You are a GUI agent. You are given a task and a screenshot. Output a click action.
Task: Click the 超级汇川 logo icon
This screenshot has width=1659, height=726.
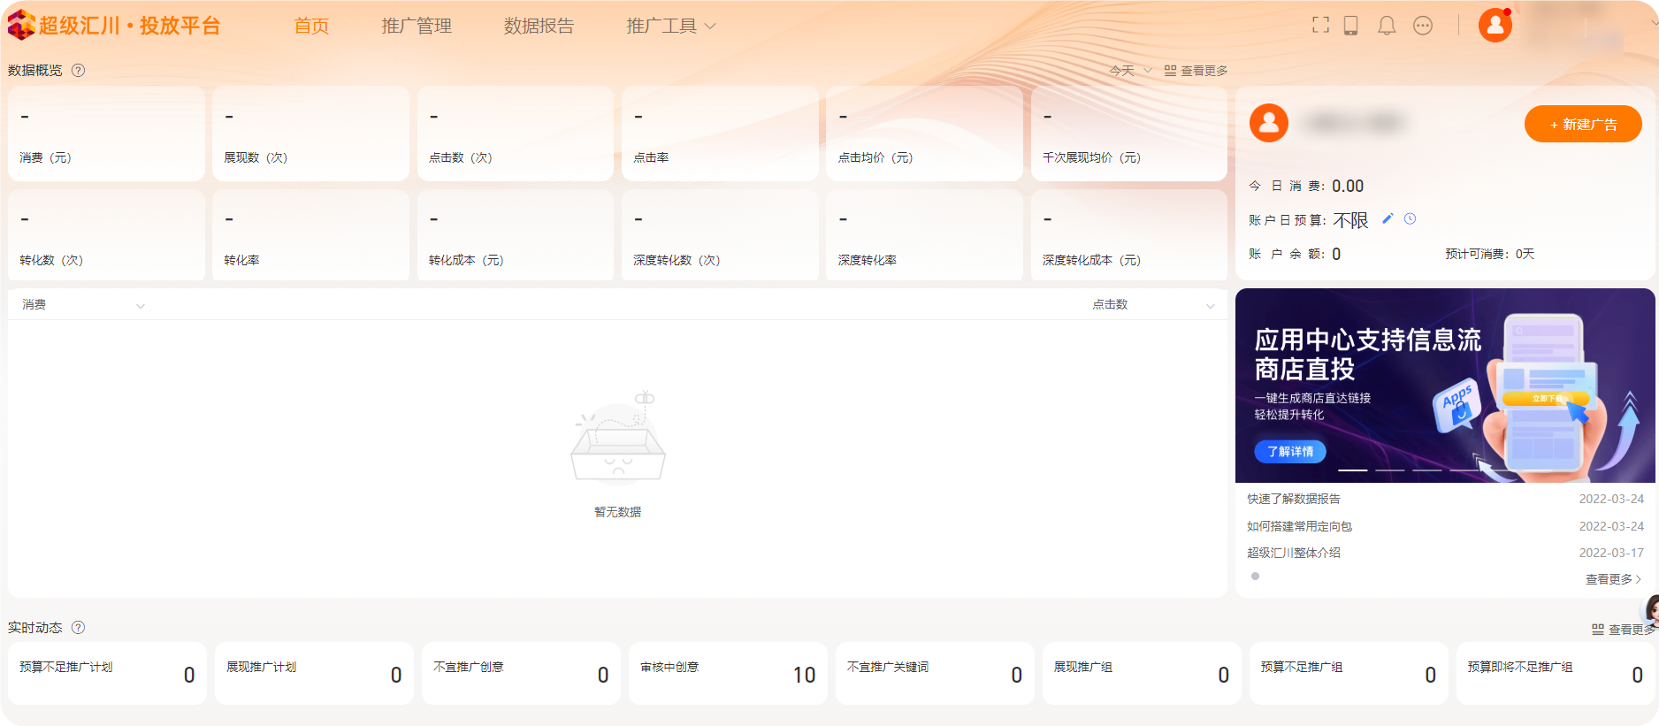pyautogui.click(x=21, y=26)
